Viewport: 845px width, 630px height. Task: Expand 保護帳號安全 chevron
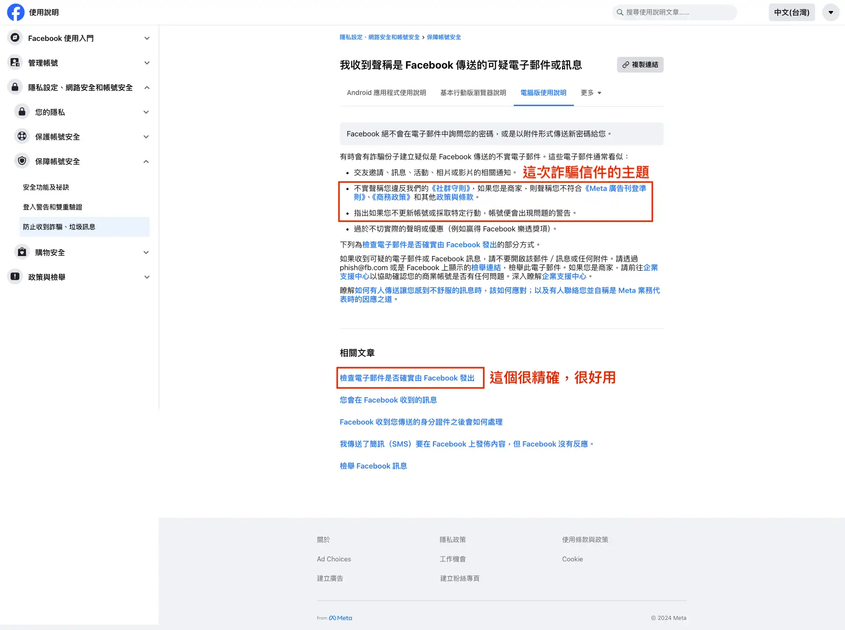click(146, 137)
